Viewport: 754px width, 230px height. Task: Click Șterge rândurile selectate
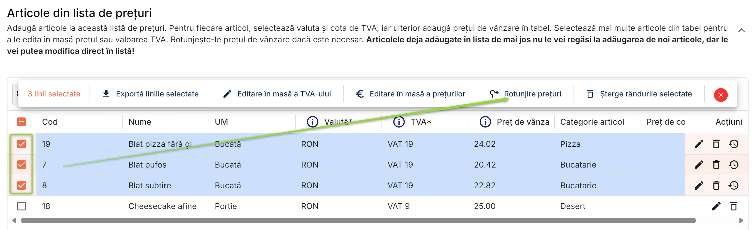click(639, 94)
